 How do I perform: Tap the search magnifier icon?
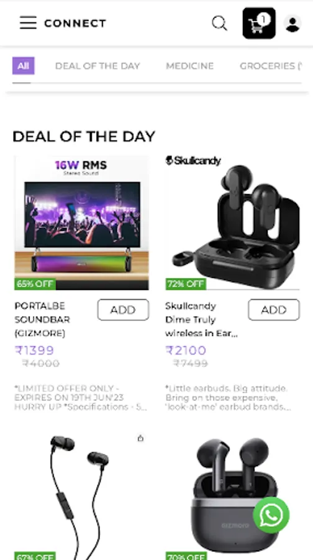pyautogui.click(x=219, y=23)
